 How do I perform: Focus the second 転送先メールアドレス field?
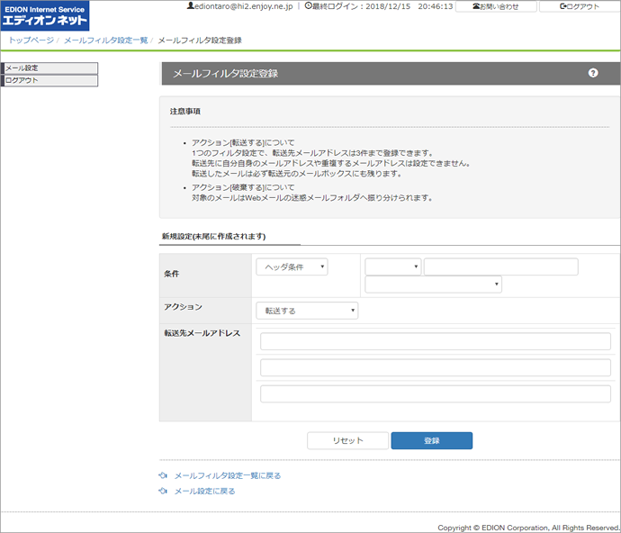click(436, 367)
